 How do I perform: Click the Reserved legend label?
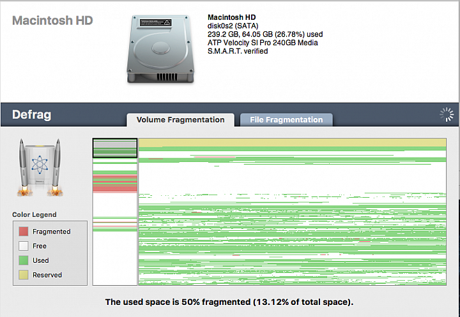coord(47,275)
